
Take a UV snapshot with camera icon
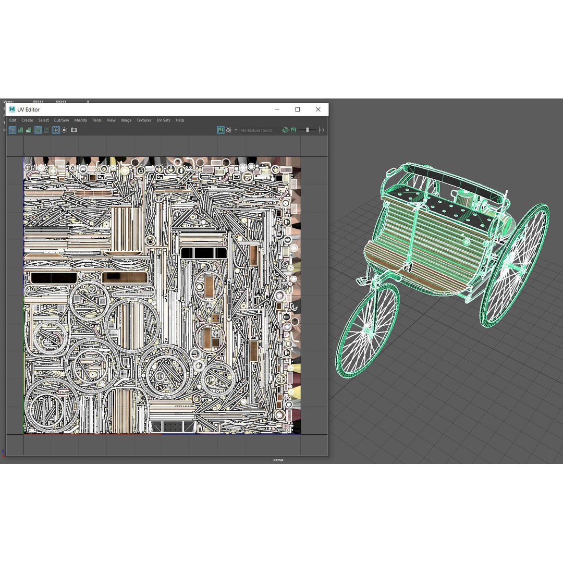[x=74, y=130]
